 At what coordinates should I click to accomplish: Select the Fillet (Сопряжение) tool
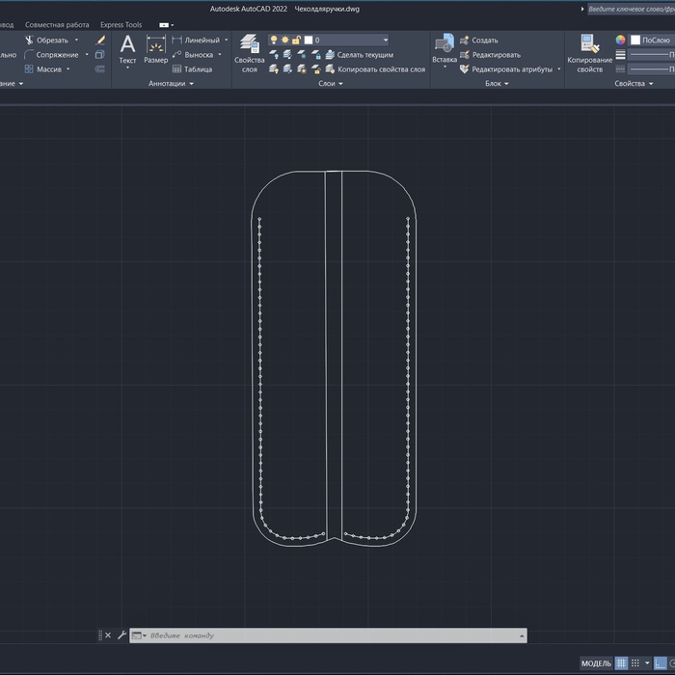pos(57,55)
